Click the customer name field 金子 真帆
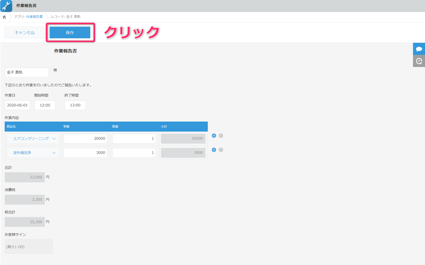425x265 pixels. [27, 72]
